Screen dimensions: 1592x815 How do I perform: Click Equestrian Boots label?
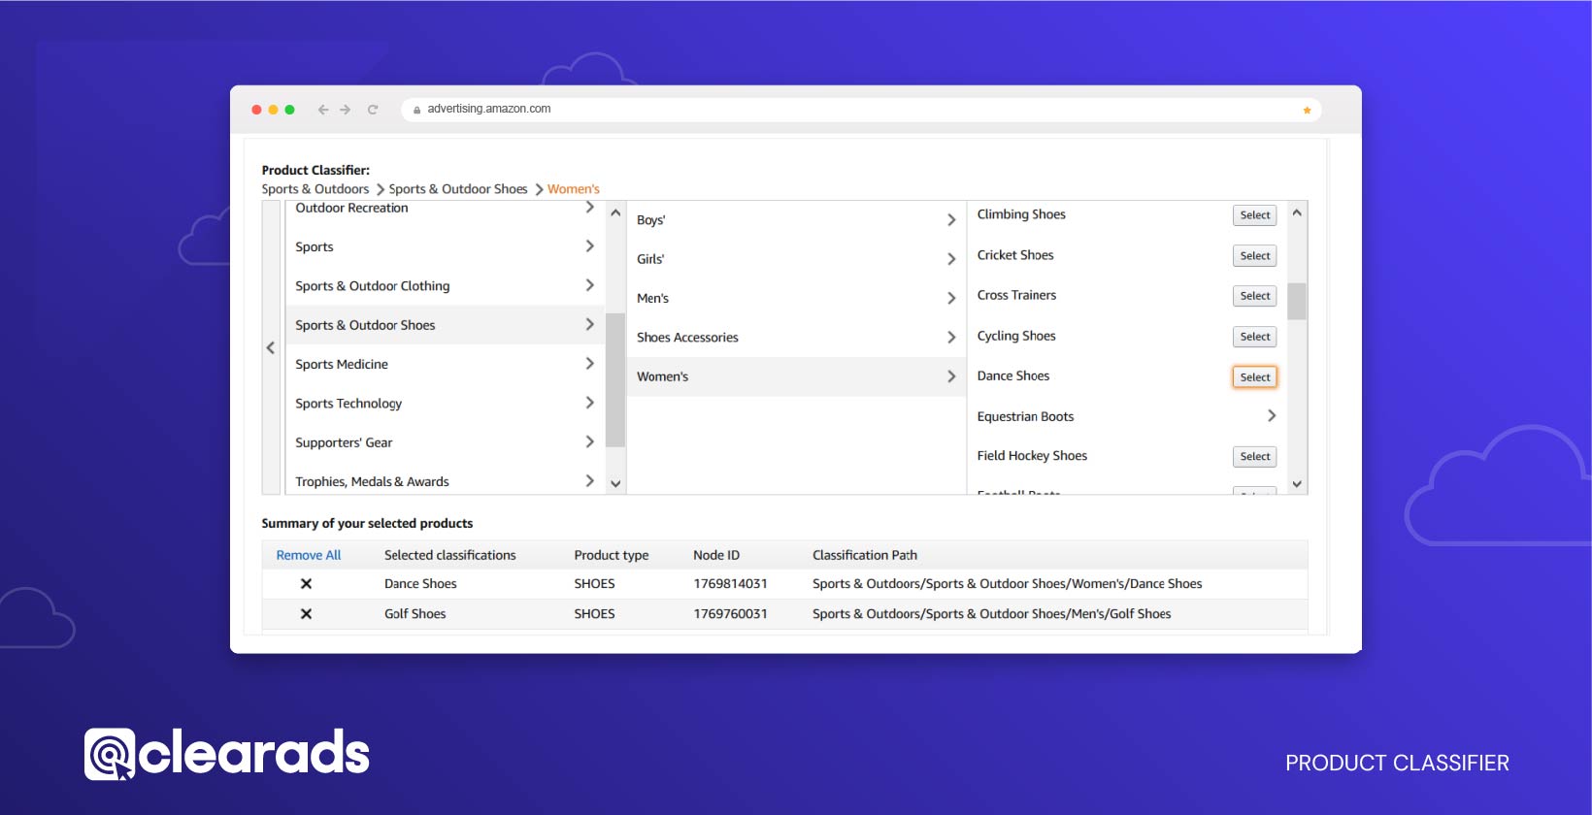coord(1025,416)
